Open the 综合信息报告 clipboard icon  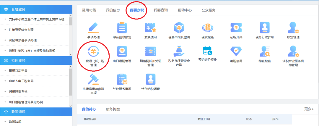pos(122,28)
